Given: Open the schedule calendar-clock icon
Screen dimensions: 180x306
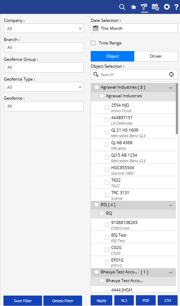Looking at the screenshot, I should click(155, 7).
